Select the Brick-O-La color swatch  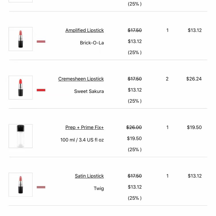point(41,41)
